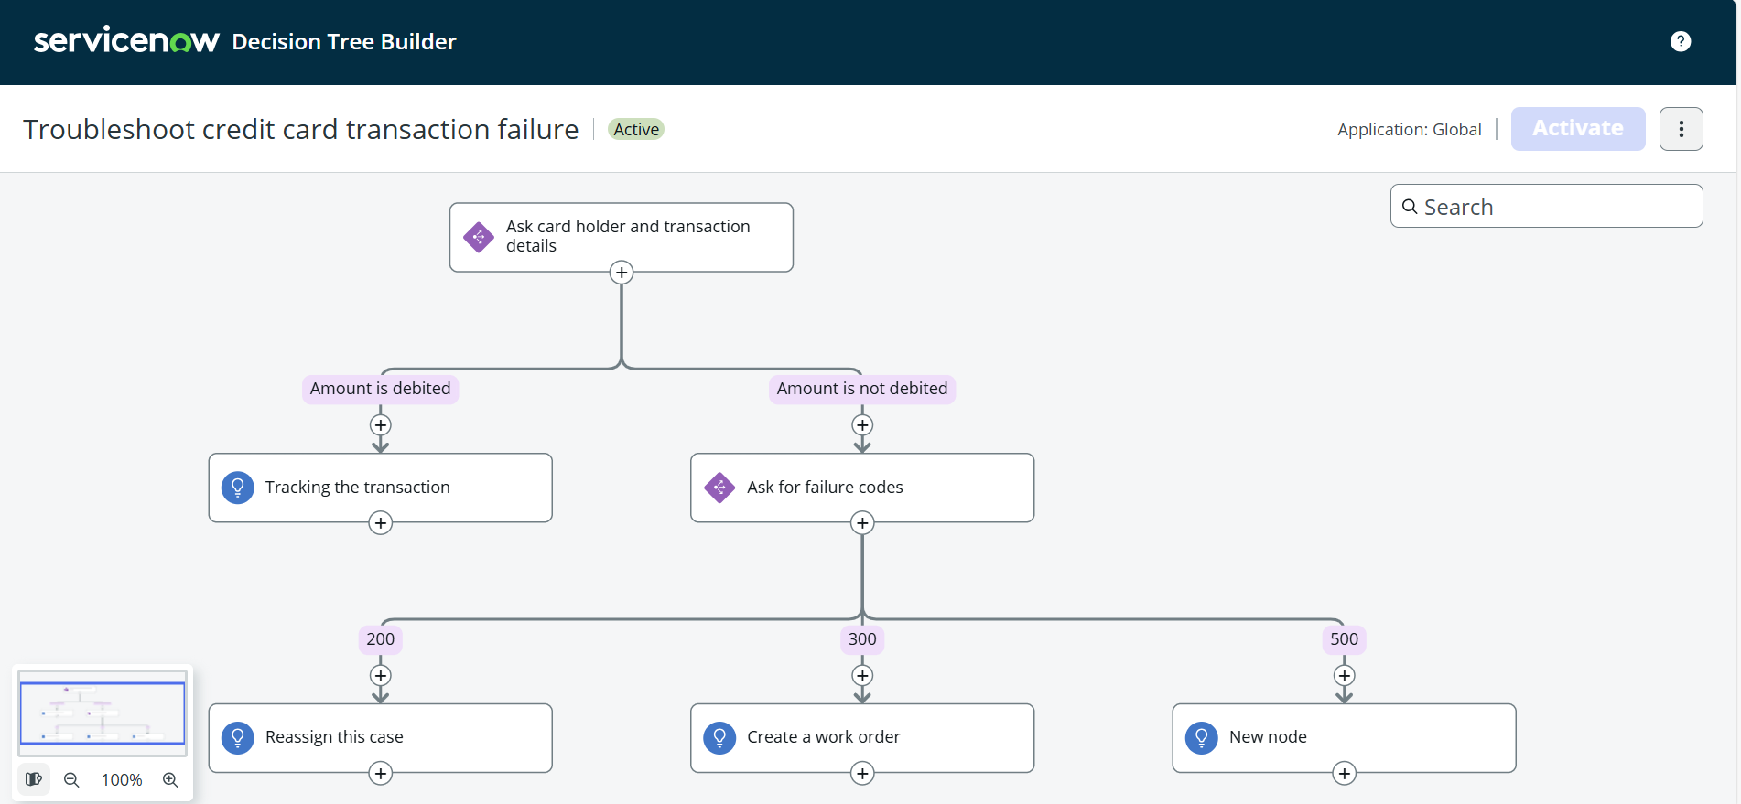Toggle the minimap visibility map icon

click(34, 779)
